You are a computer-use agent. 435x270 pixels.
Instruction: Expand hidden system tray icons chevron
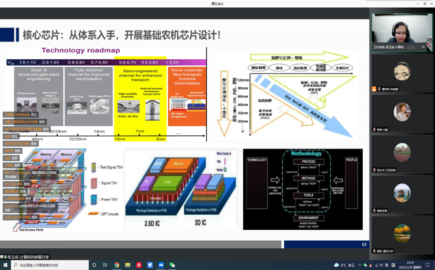pyautogui.click(x=360, y=265)
